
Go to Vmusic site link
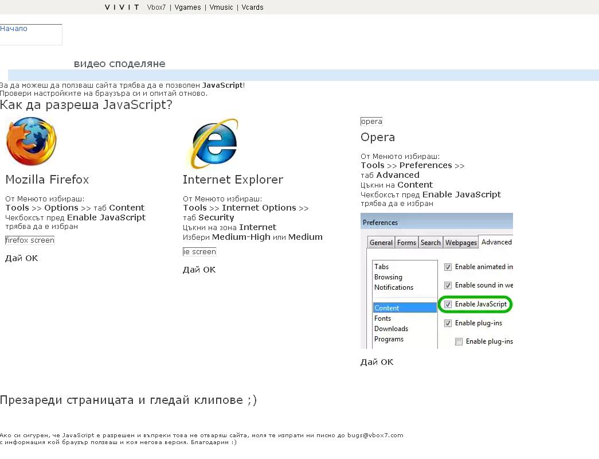pos(221,7)
